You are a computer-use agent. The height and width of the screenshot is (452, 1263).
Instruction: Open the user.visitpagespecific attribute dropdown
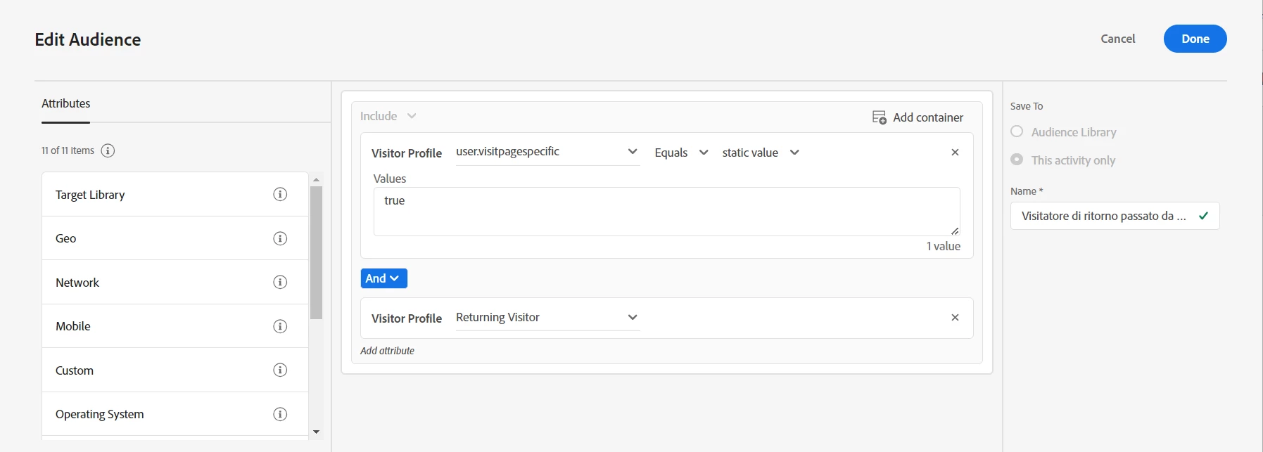point(547,152)
